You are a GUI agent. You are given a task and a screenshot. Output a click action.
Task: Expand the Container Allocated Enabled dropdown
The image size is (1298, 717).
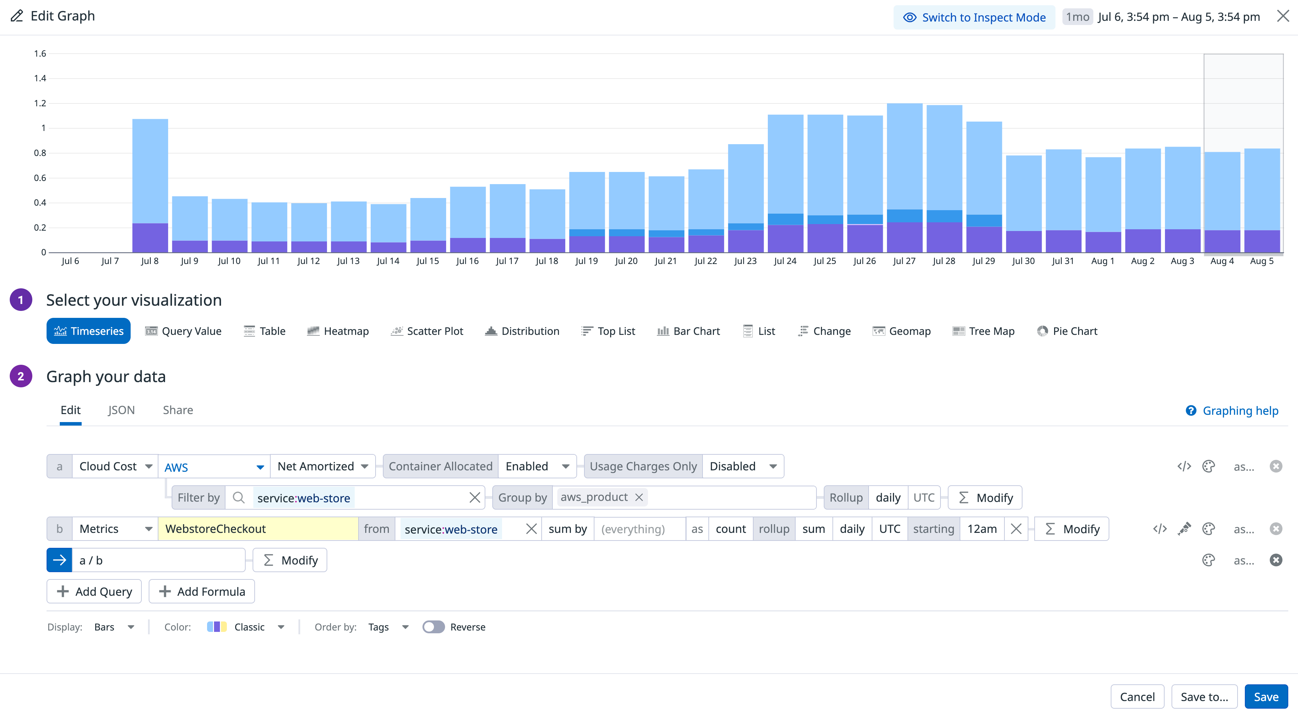click(537, 466)
